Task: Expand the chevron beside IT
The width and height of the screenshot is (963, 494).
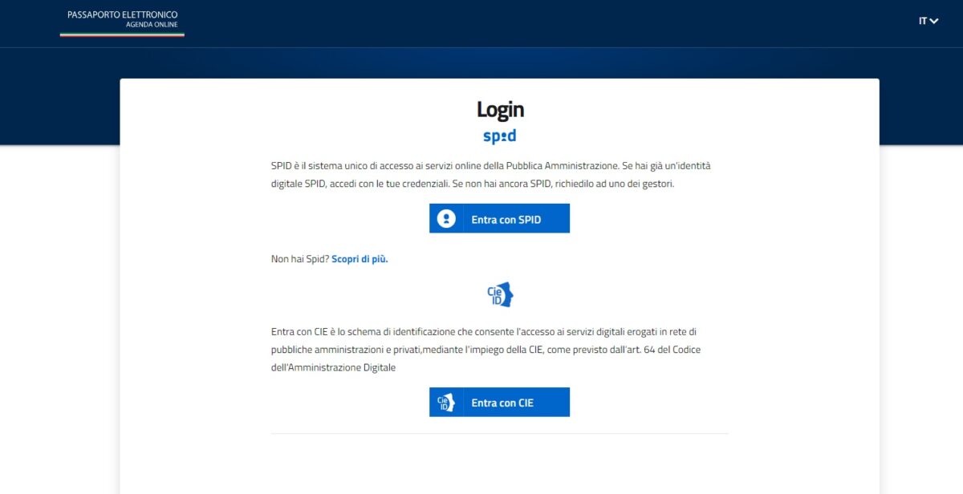Action: point(934,22)
